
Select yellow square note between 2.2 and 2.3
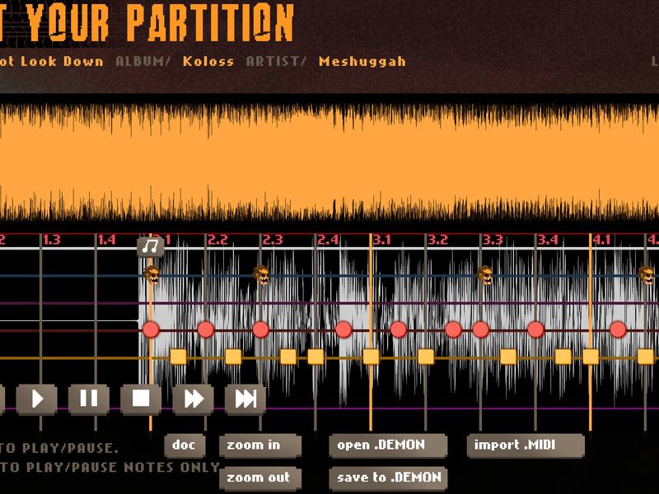(233, 357)
